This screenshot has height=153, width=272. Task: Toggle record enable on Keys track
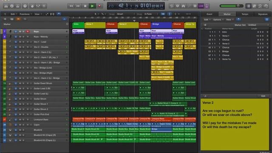[28, 31]
